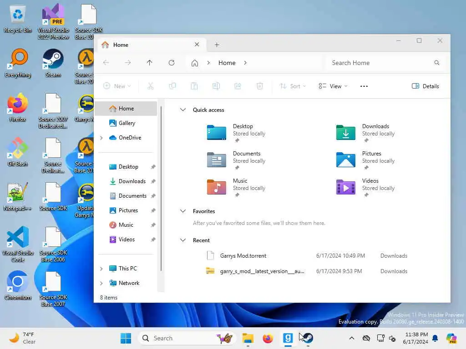Screen dimensions: 466x349
Task: Open the Desktop folder in Quick access
Action: pos(236,133)
